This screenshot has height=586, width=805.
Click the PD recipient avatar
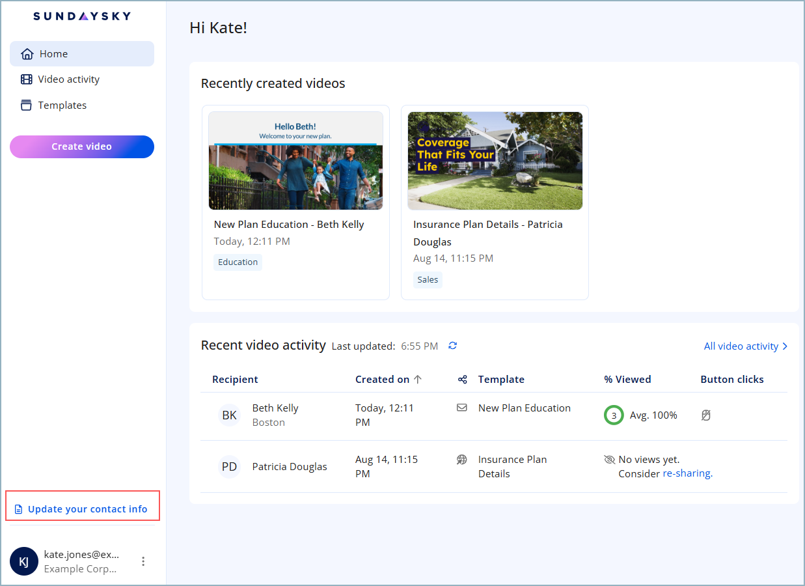click(229, 467)
